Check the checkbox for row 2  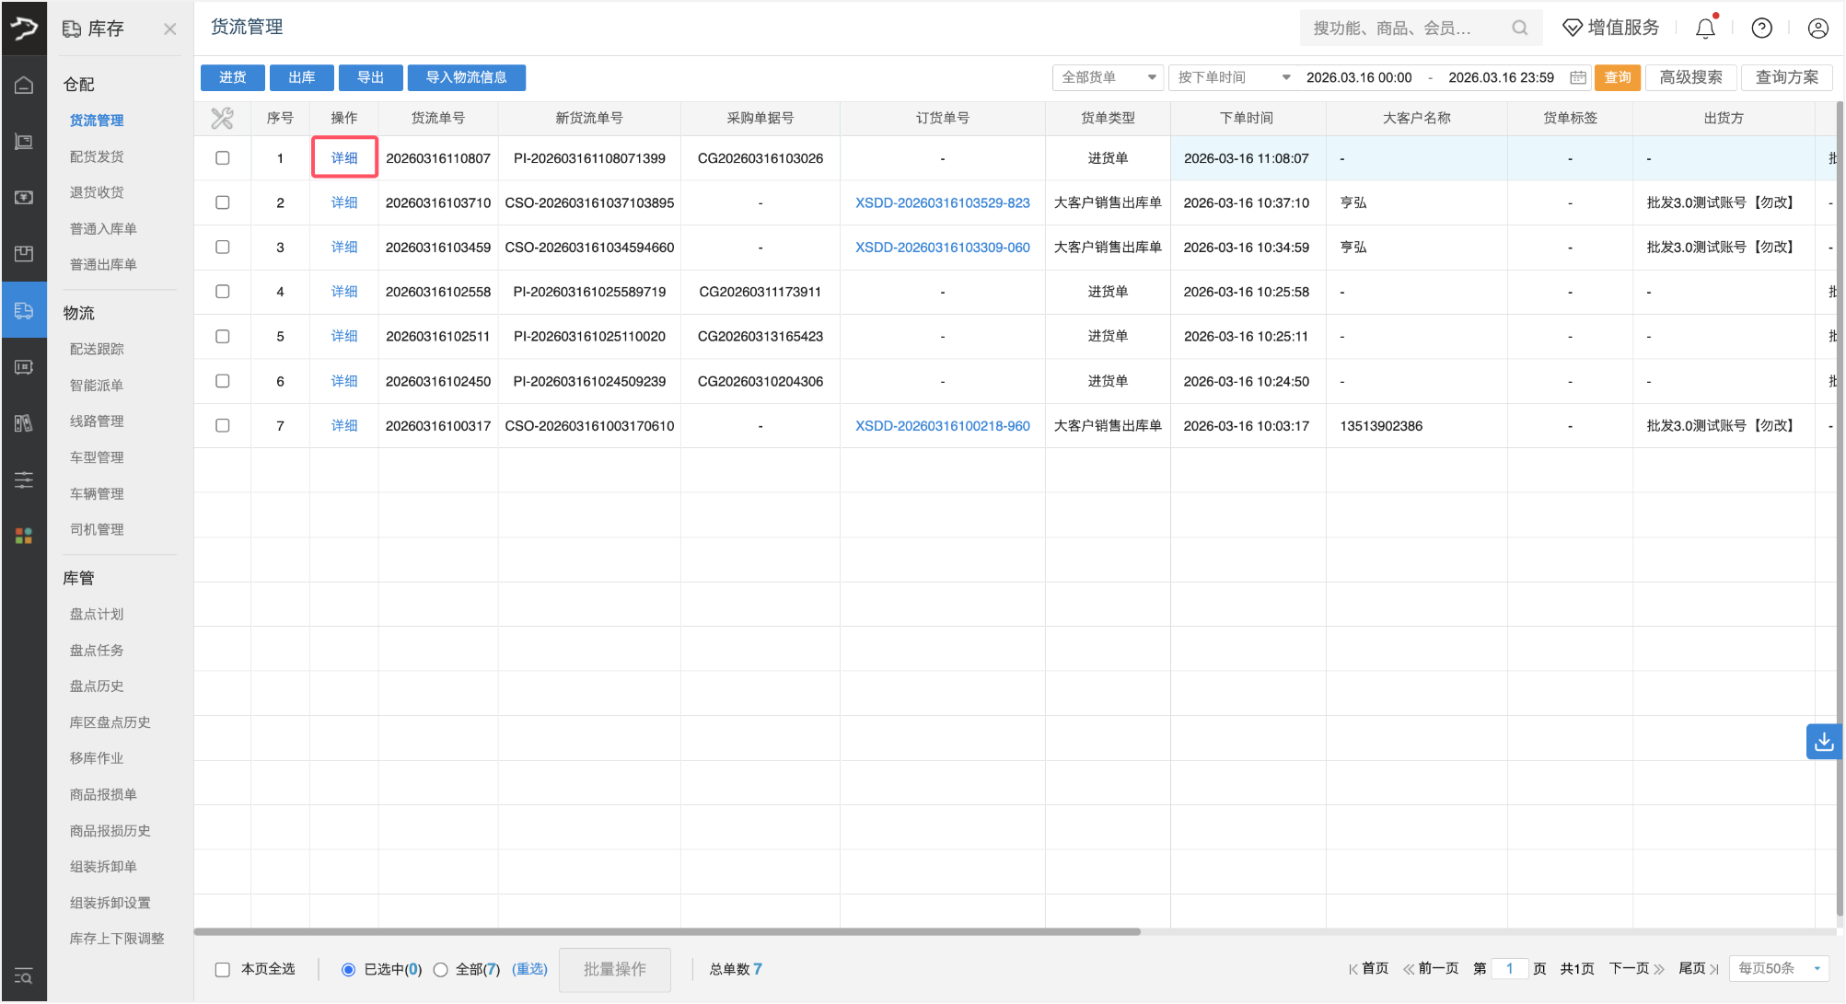point(223,202)
